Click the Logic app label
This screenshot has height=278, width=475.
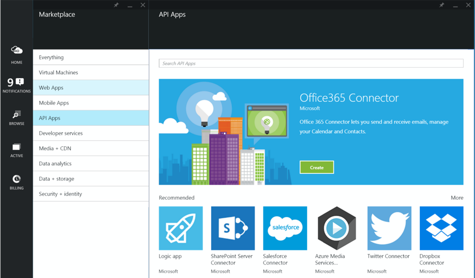click(x=170, y=256)
